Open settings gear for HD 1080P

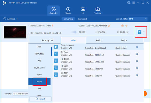pos(137,61)
